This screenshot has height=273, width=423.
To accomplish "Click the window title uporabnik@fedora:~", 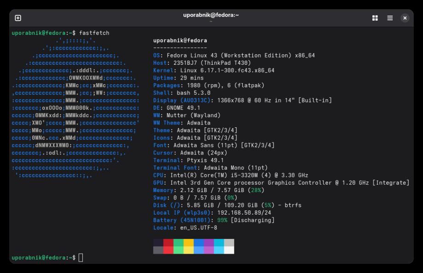I will (211, 15).
